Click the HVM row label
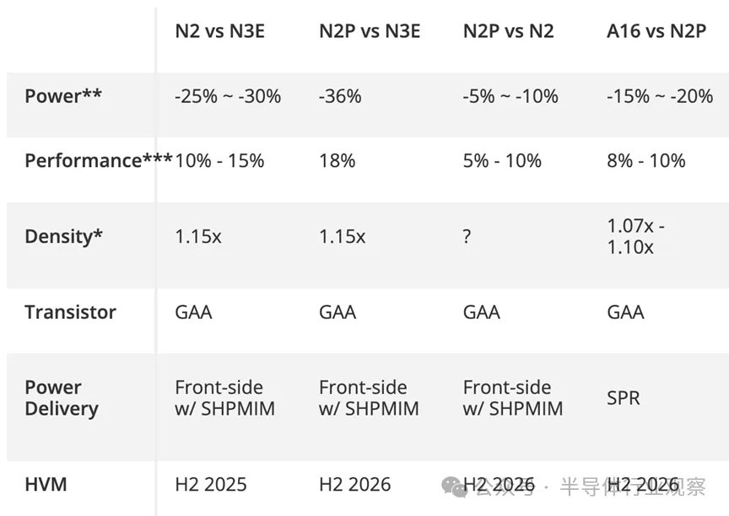This screenshot has width=729, height=516. click(46, 484)
